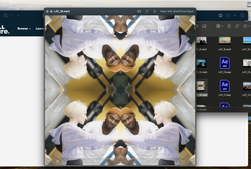This screenshot has height=169, width=251.
Task: Rotate the preview using the rotate icon
Action: 147,11
